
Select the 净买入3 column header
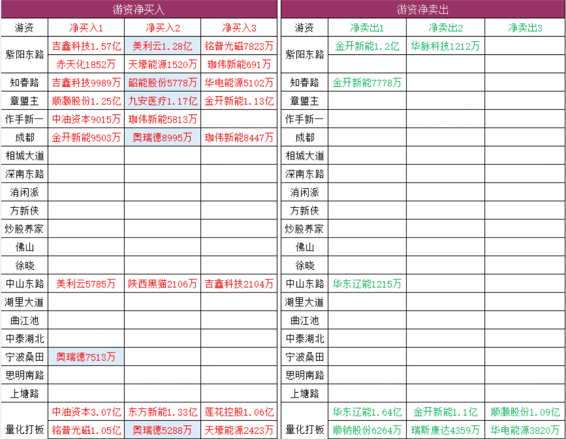239,28
